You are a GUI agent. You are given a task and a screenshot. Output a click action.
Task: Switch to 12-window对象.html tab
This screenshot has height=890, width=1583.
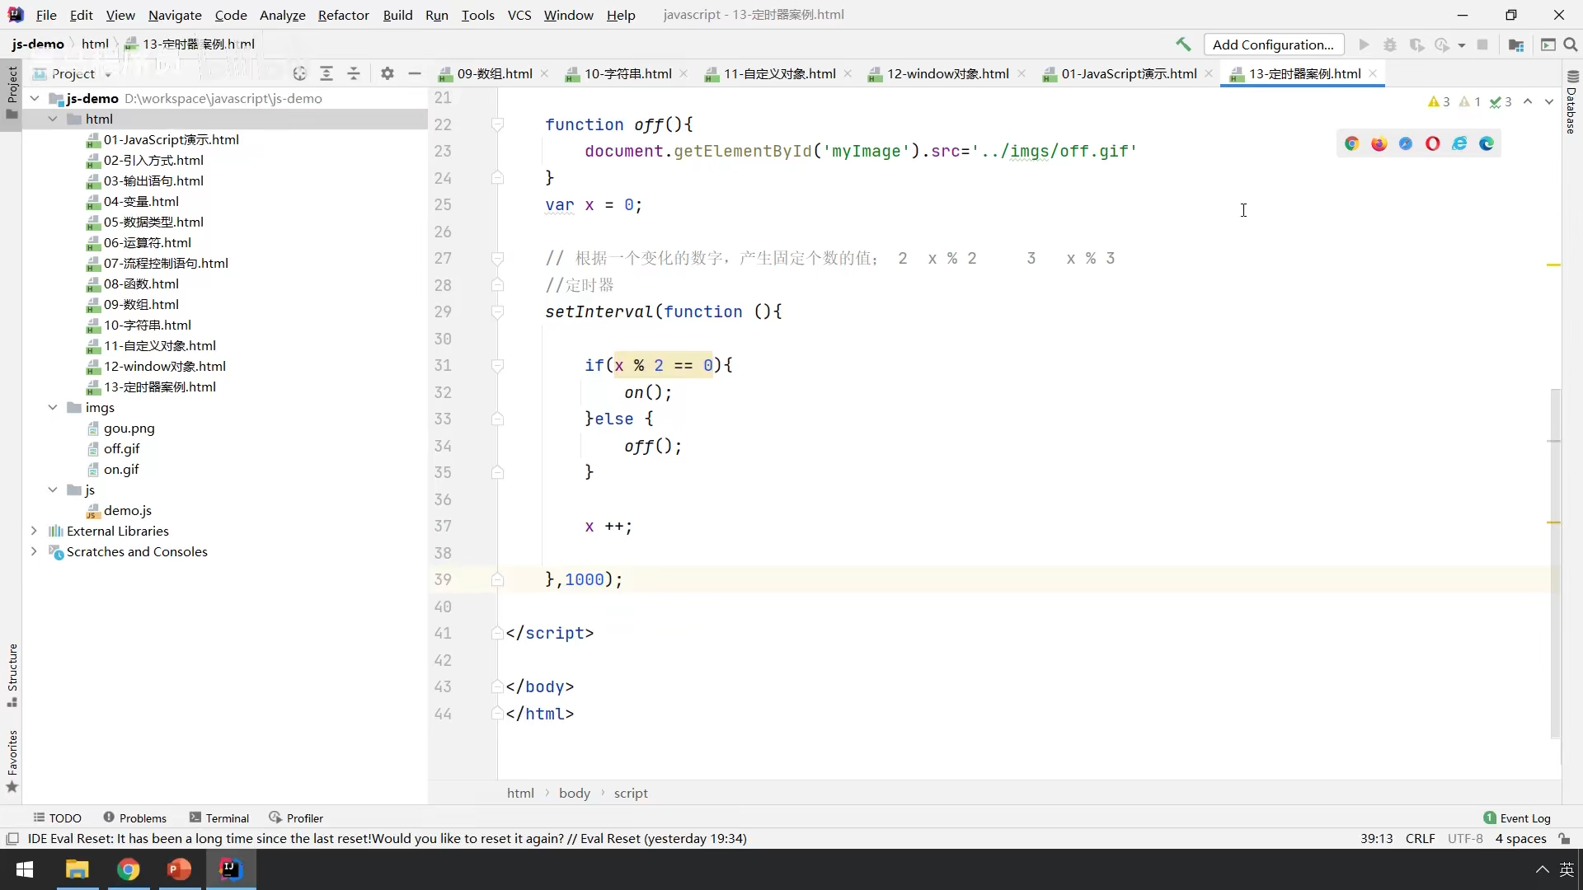pos(947,73)
